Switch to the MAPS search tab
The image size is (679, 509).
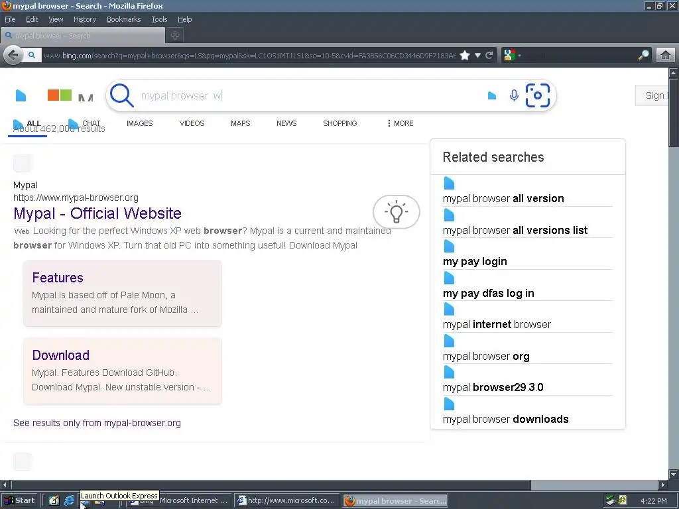(240, 123)
